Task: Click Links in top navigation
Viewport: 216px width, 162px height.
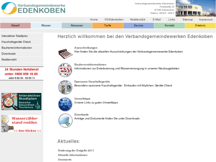Action: click(172, 20)
